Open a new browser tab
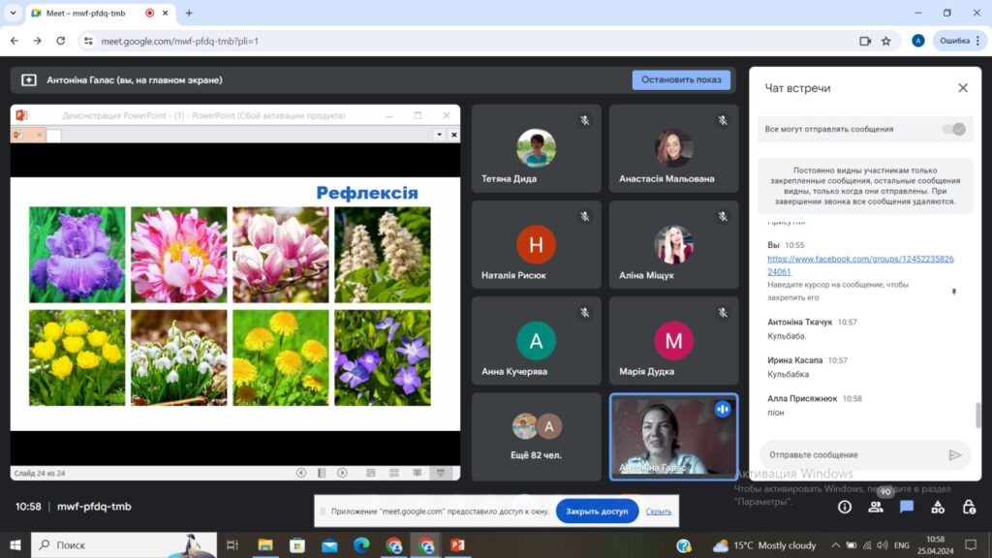992x558 pixels. click(x=189, y=13)
